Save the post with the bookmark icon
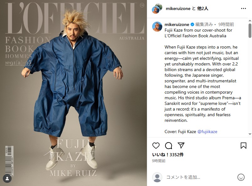The image size is (252, 186). click(x=244, y=146)
